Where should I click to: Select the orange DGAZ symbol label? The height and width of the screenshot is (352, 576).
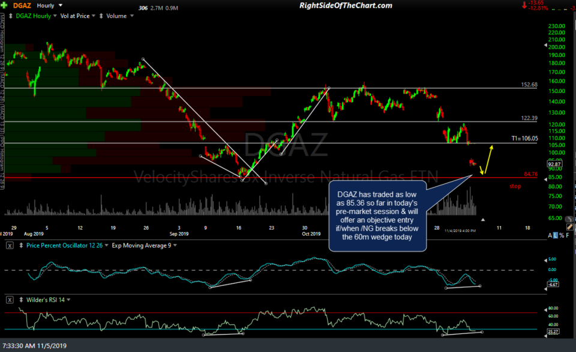[21, 5]
